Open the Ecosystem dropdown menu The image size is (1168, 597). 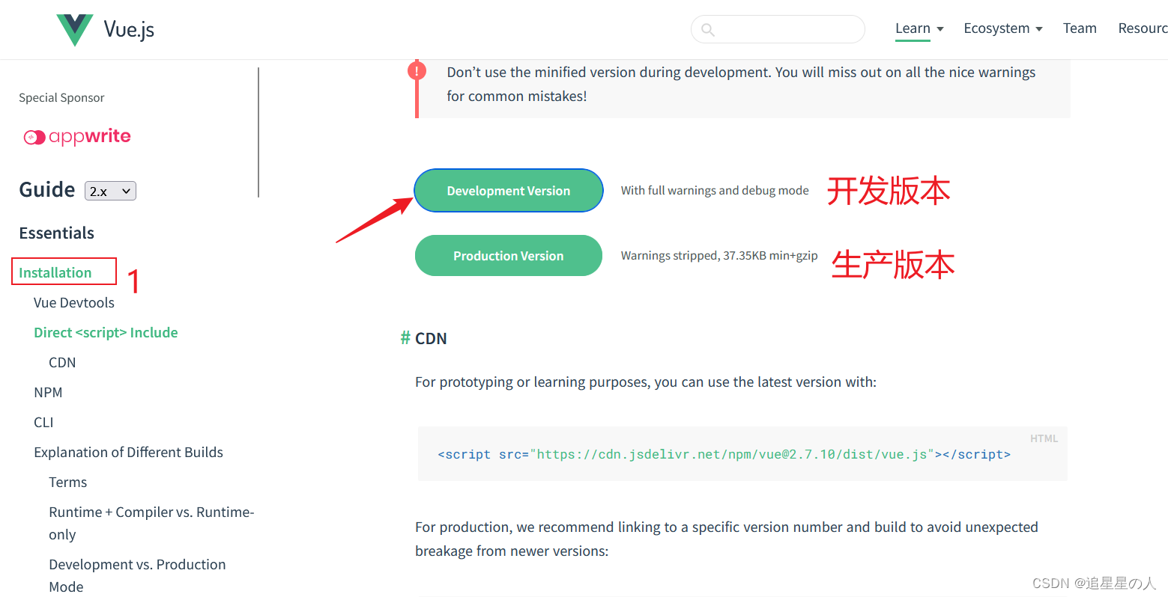(x=1003, y=28)
